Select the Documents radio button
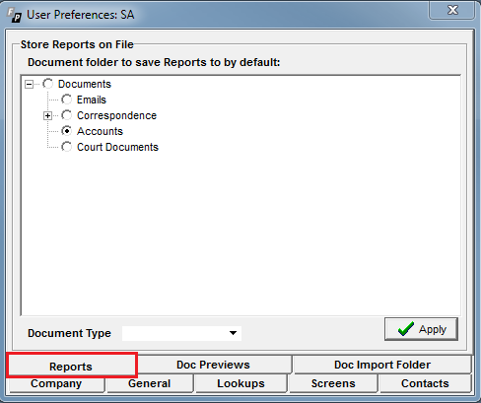The image size is (481, 403). tap(48, 84)
